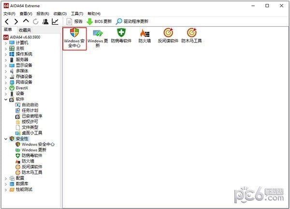Open the 文件(F) menu

(10, 14)
